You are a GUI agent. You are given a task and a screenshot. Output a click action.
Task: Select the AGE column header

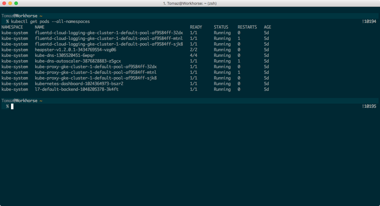pyautogui.click(x=268, y=27)
